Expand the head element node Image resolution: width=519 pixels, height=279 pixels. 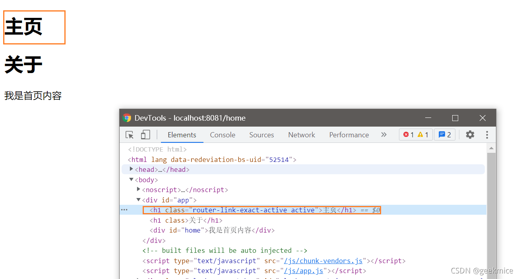[132, 169]
